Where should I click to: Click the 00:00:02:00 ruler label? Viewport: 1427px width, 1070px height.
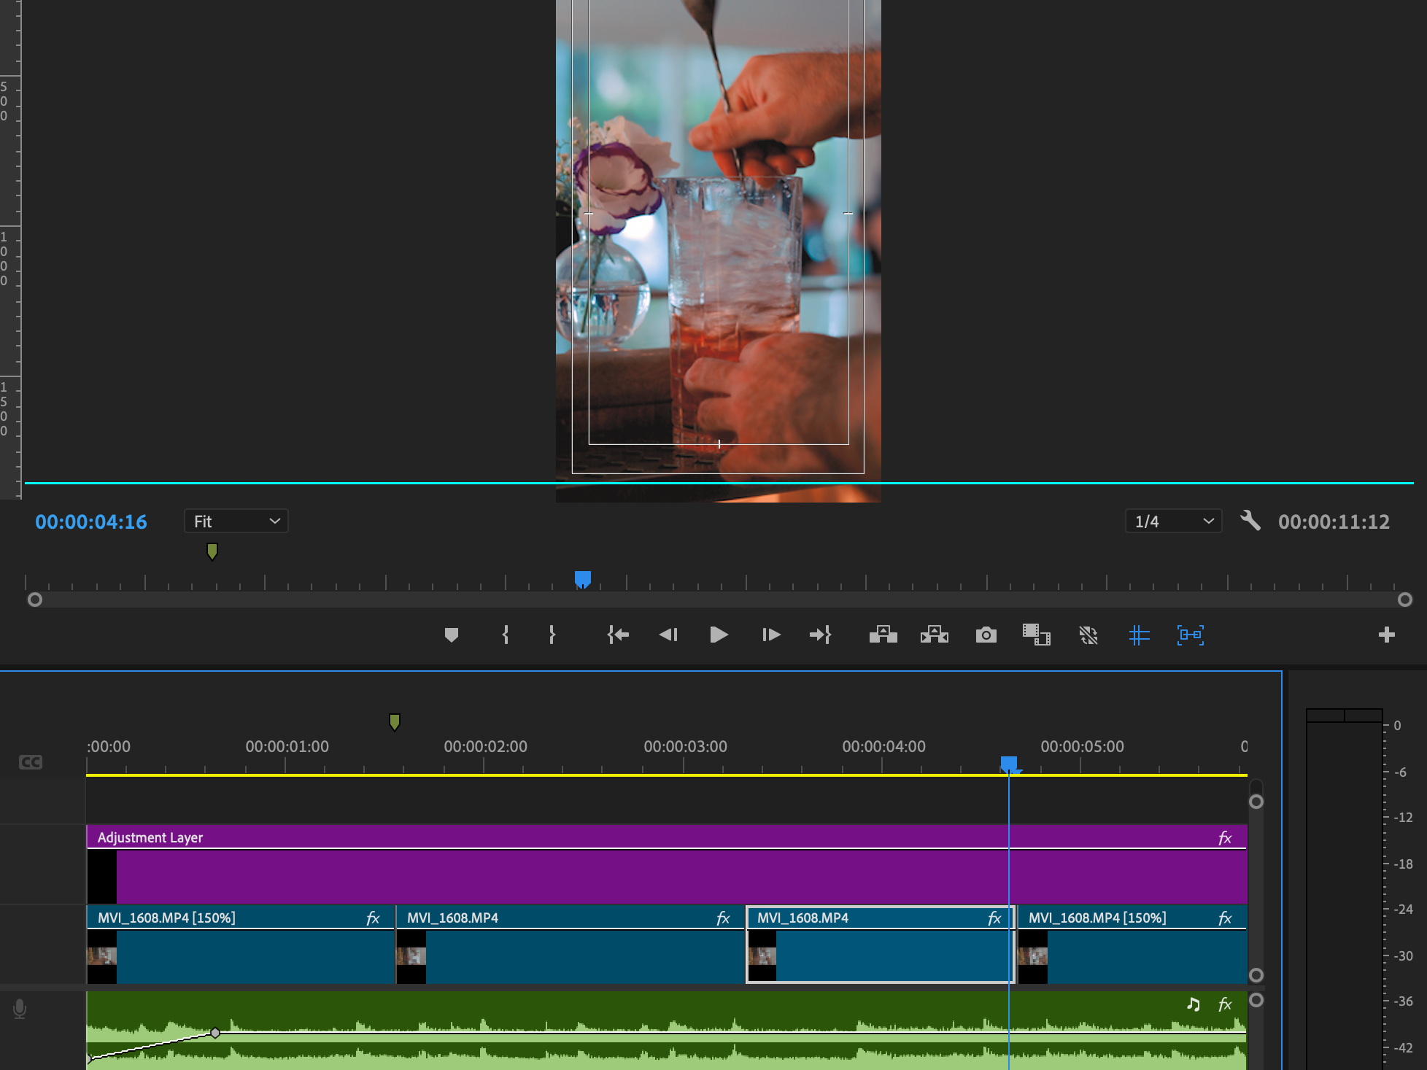486,747
